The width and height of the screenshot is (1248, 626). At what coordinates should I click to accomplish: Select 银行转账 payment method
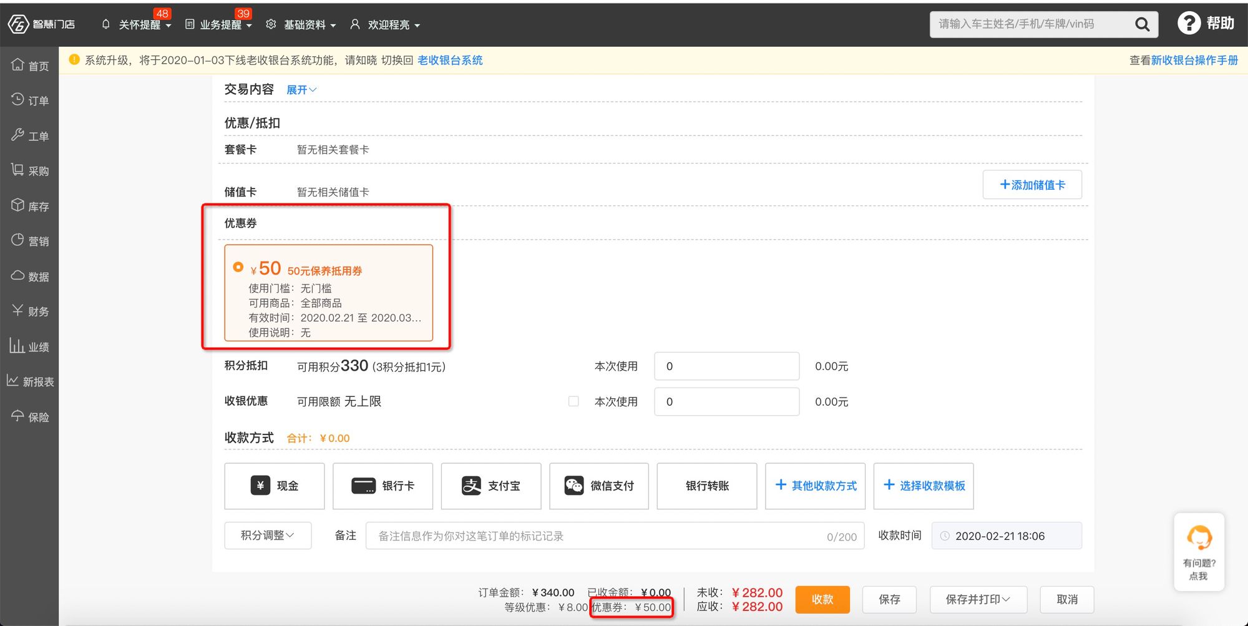(707, 486)
